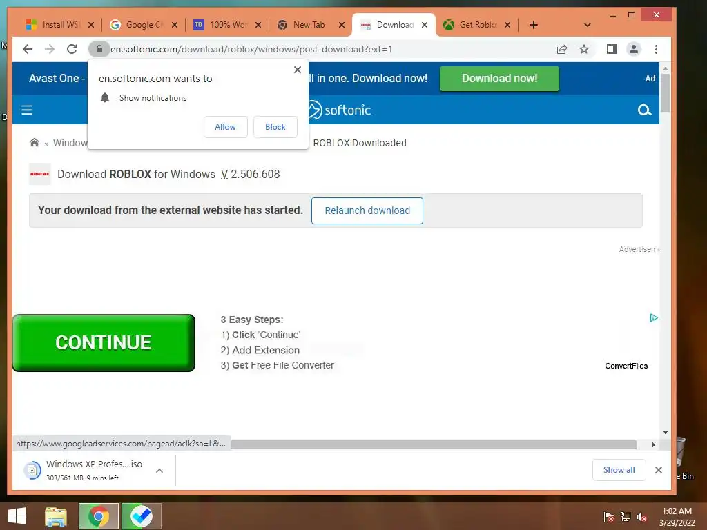View site information lock icon
This screenshot has height=530, width=707.
[99, 49]
